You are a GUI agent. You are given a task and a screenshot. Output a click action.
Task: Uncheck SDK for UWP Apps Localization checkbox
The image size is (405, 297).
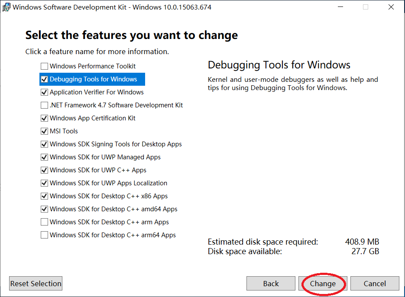[45, 183]
